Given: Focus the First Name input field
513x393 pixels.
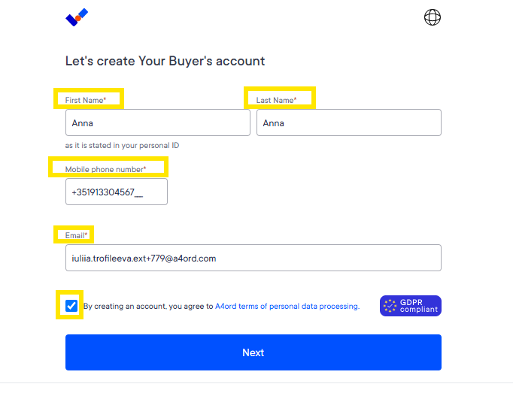Looking at the screenshot, I should [x=158, y=122].
